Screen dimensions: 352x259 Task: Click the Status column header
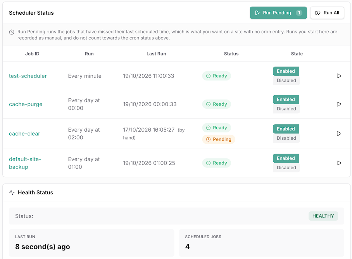(231, 54)
